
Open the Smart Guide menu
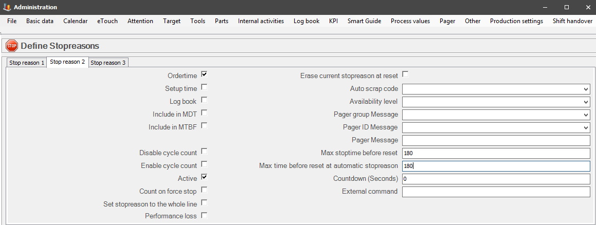tap(364, 21)
